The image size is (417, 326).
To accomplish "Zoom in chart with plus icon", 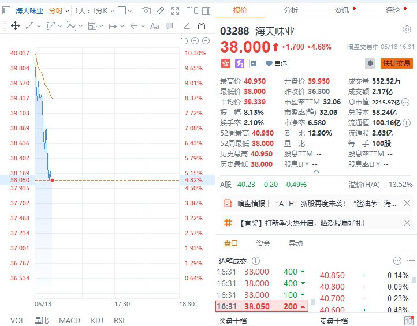I will pos(206,40).
